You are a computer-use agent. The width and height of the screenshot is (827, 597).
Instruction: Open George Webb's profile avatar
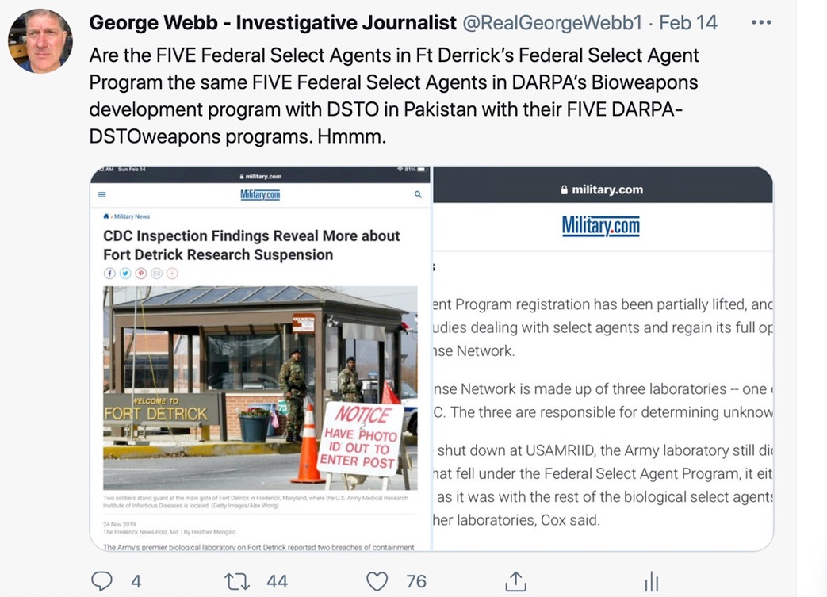(40, 40)
